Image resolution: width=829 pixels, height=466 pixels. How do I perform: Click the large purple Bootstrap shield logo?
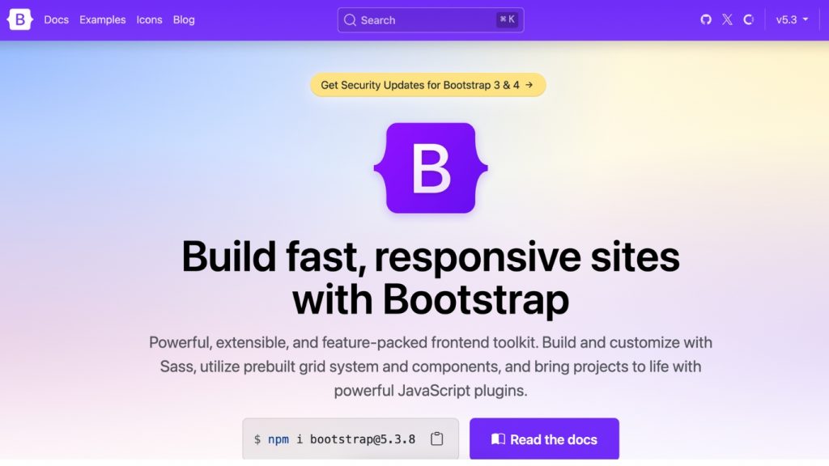(430, 167)
